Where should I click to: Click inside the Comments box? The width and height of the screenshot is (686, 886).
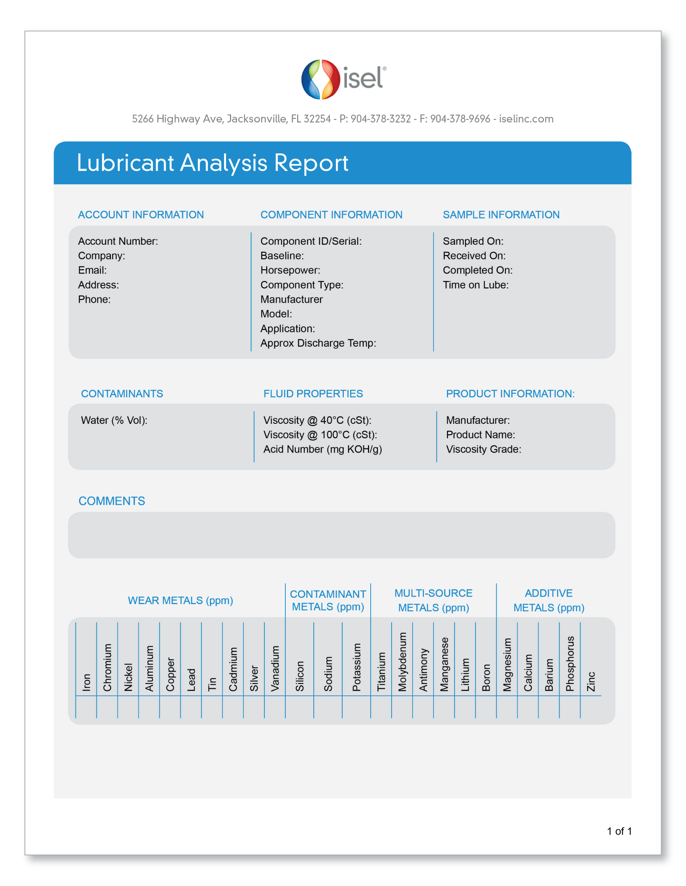[341, 535]
